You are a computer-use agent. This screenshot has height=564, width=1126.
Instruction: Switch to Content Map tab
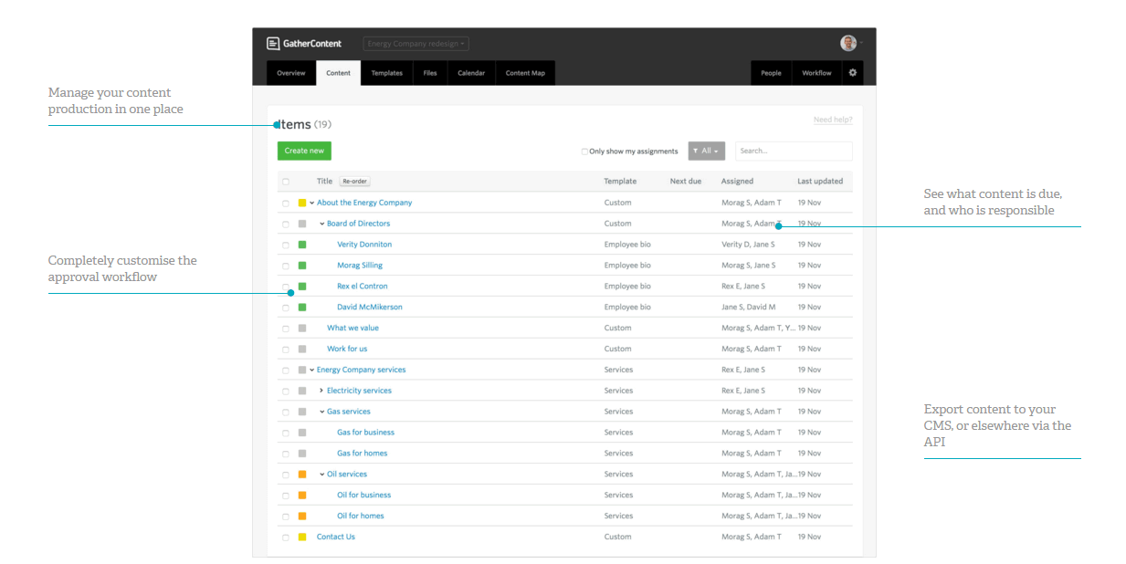click(525, 73)
